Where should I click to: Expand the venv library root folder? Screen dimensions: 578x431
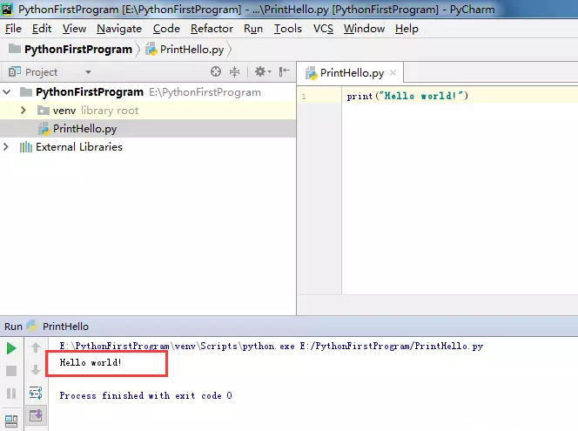pos(24,111)
